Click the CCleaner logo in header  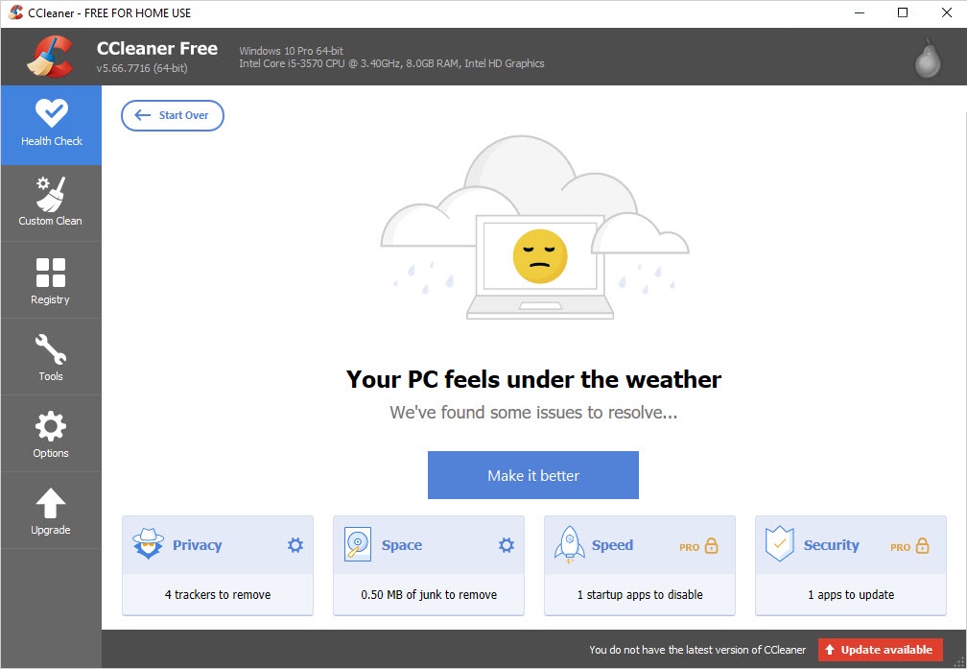[x=50, y=57]
